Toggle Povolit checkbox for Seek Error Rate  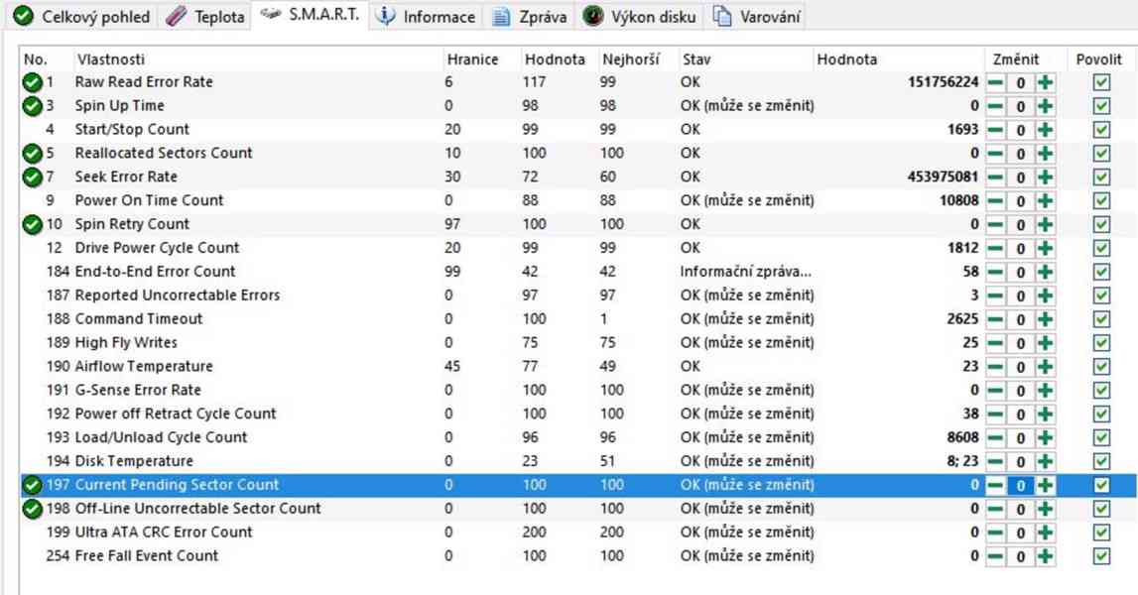(1101, 178)
